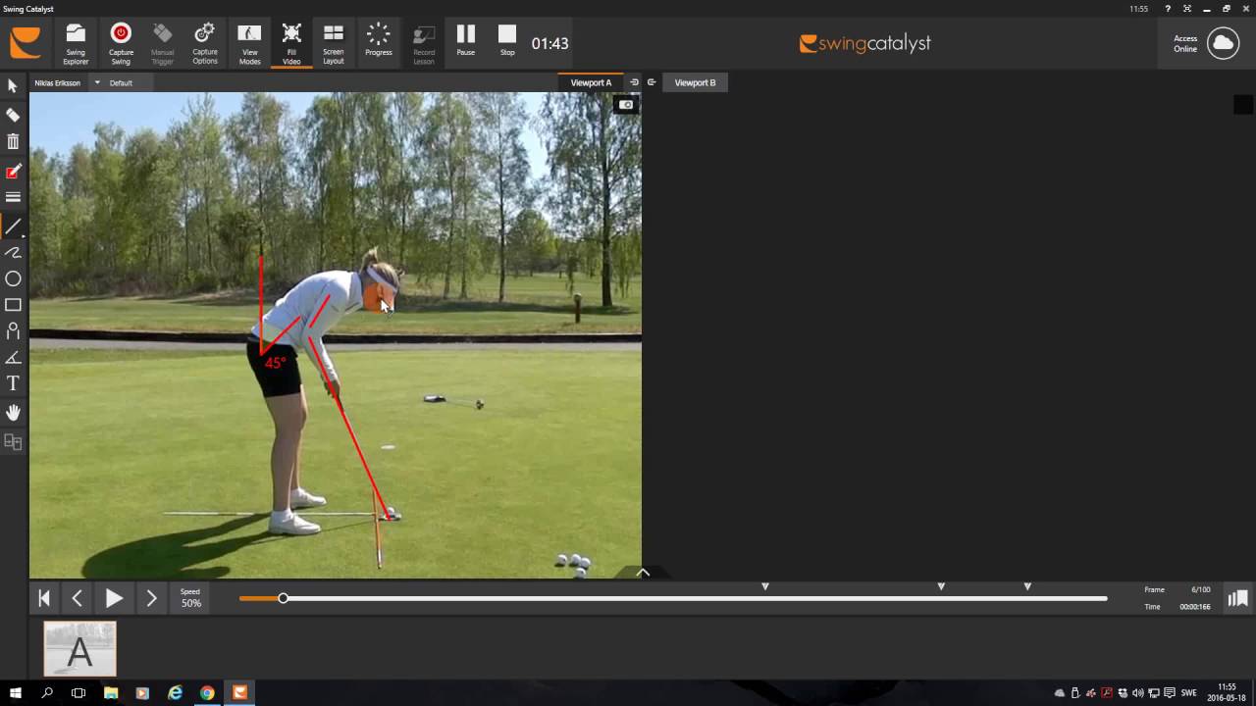Select the freehand curve tool
This screenshot has width=1256, height=706.
pyautogui.click(x=13, y=253)
